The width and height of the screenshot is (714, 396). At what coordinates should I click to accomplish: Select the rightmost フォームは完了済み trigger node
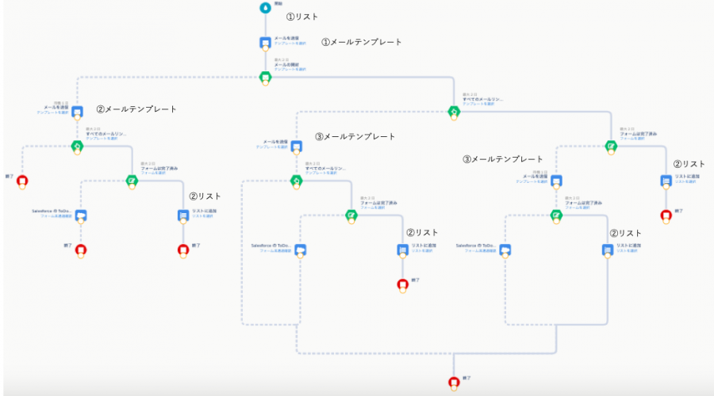[x=611, y=146]
